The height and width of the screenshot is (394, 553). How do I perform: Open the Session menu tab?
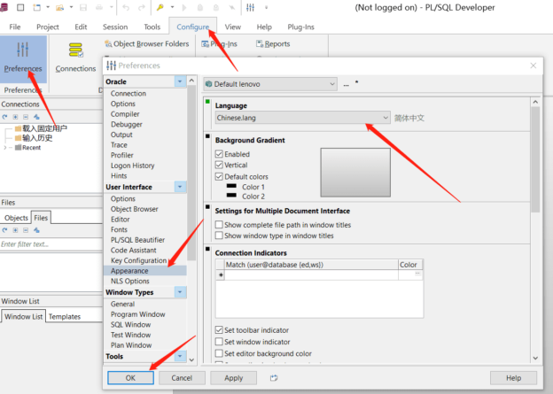coord(114,27)
